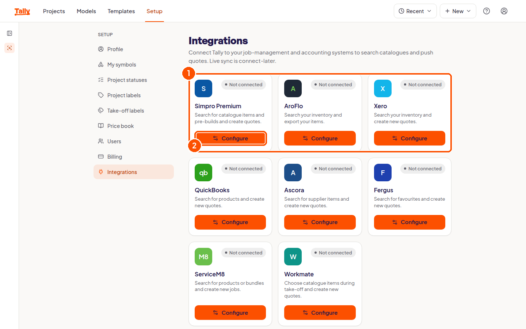Click the Xero 'X' logo
Viewport: 526px width, 329px height.
tap(383, 88)
